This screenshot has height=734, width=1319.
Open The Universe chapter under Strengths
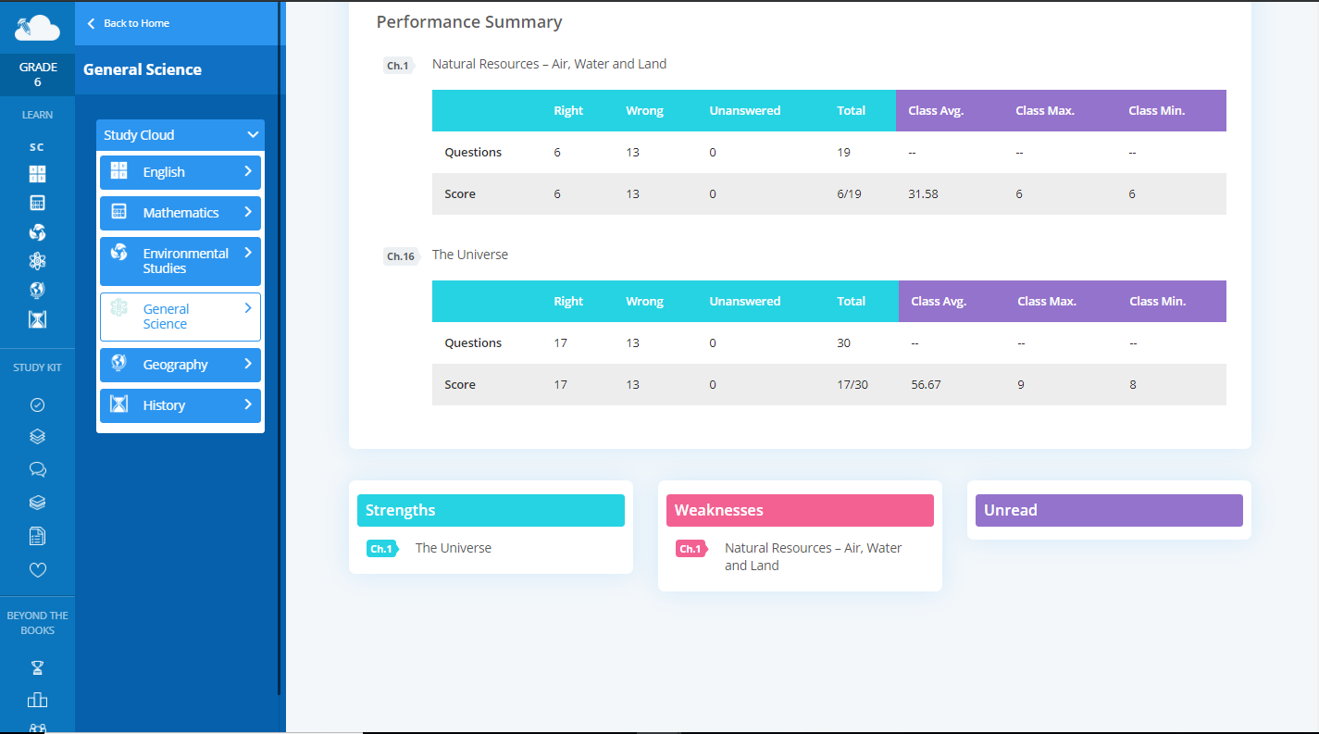[453, 548]
